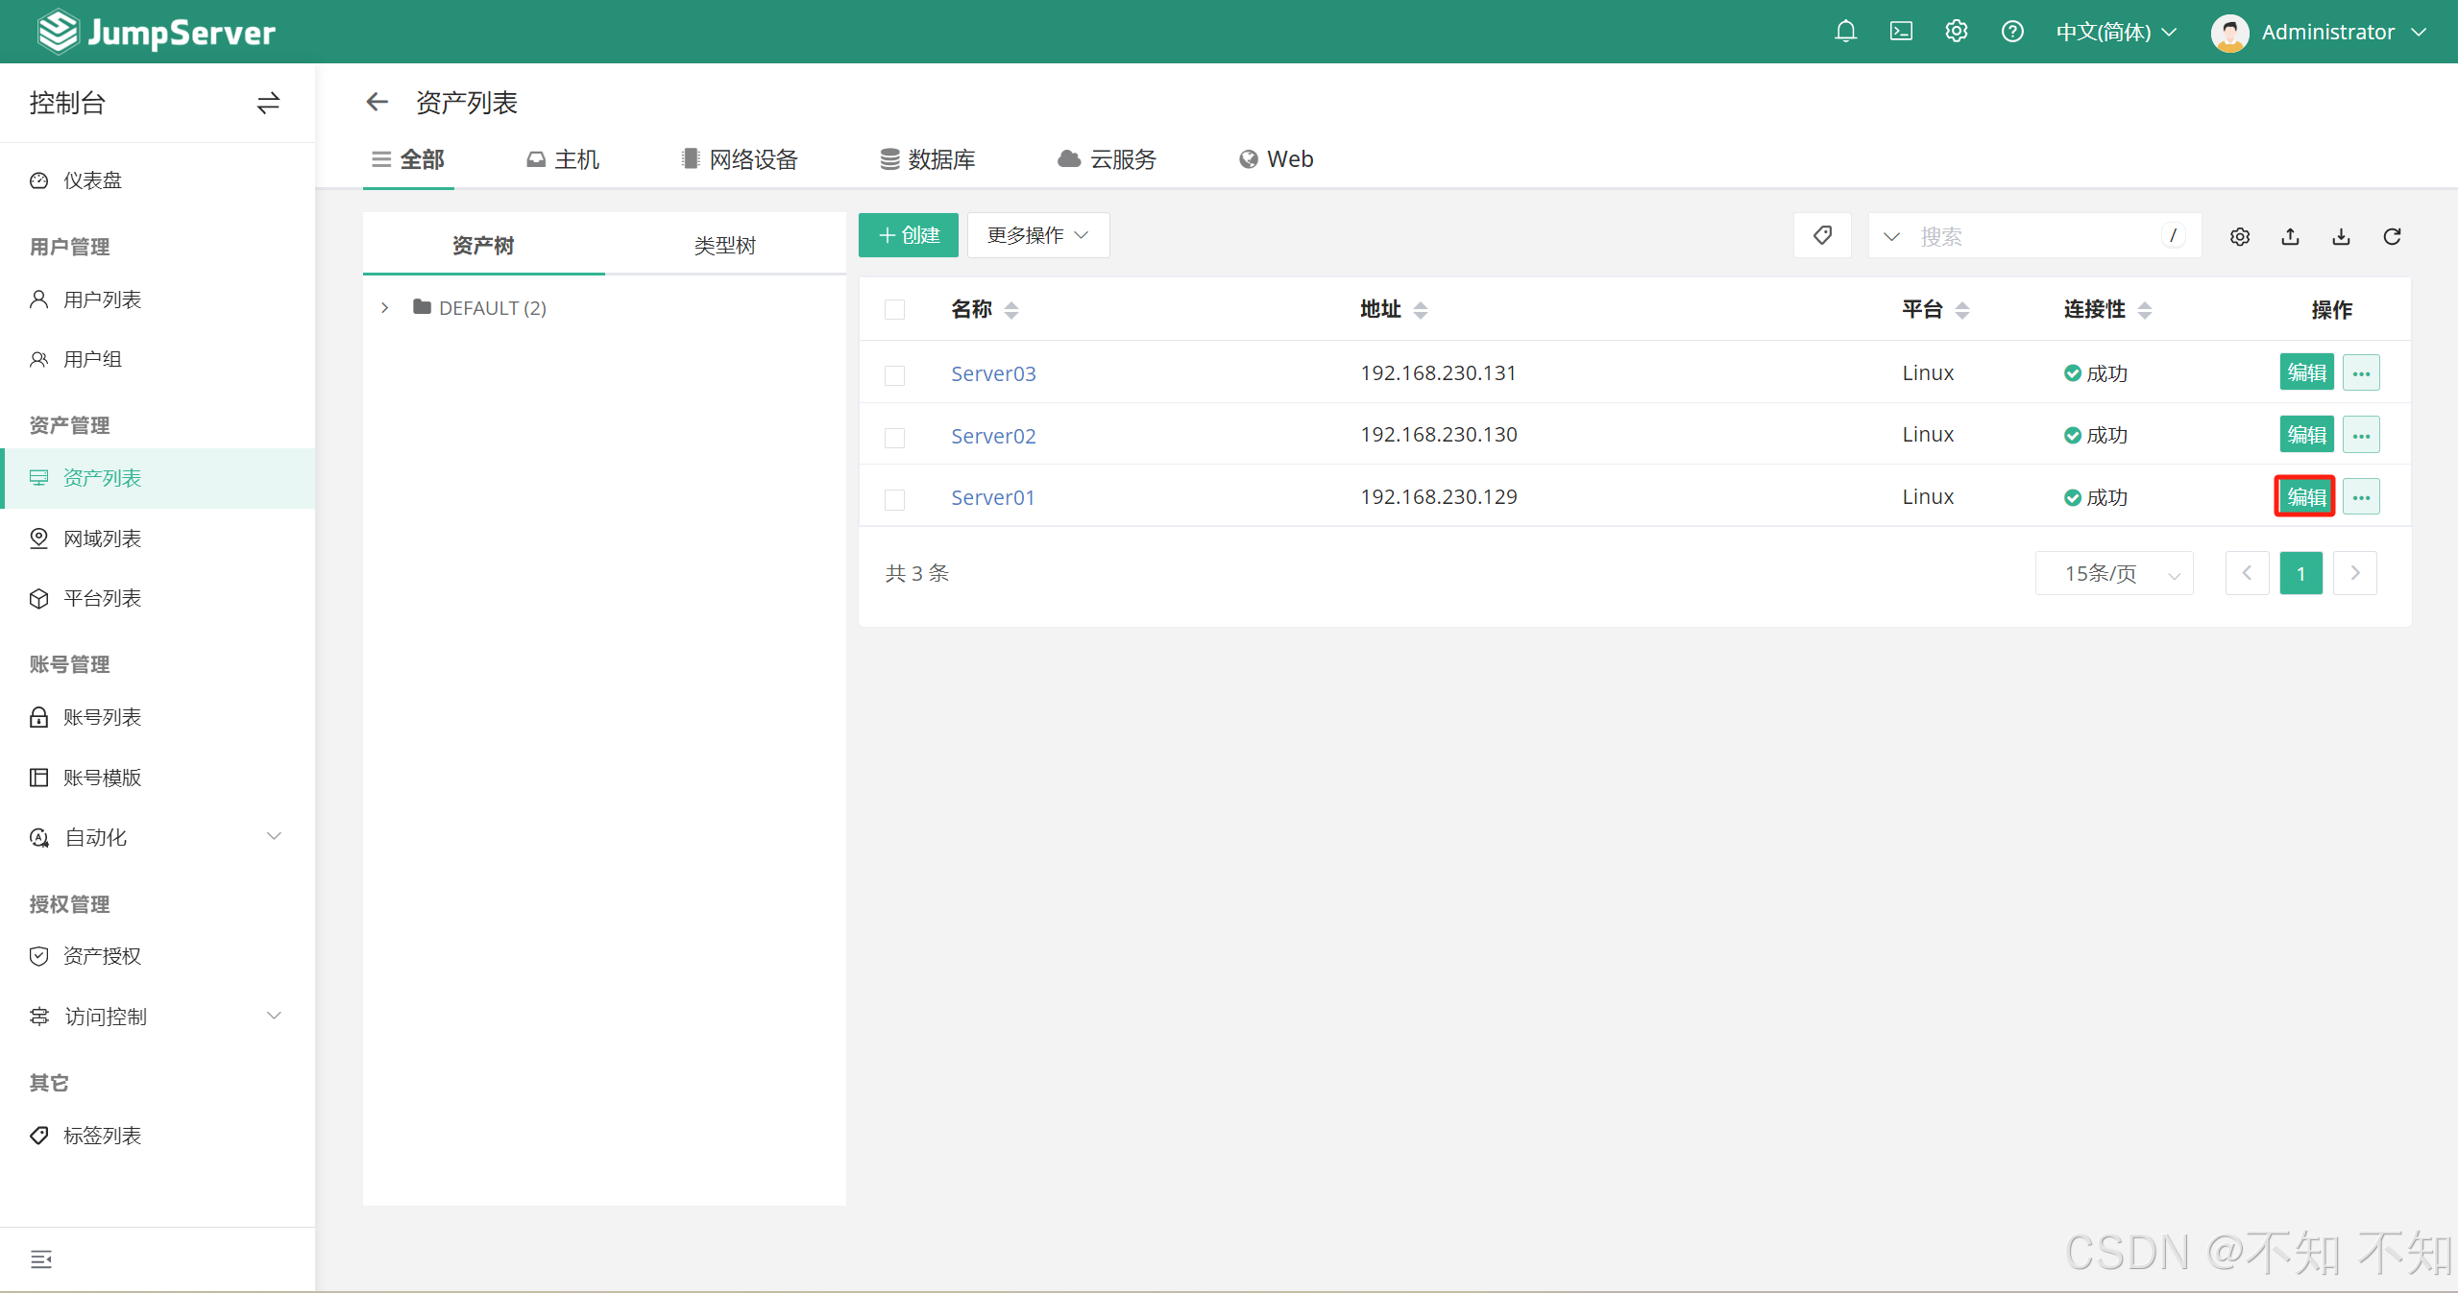Viewport: 2458px width, 1293px height.
Task: Expand the DEFAULT tree node
Action: tap(385, 308)
